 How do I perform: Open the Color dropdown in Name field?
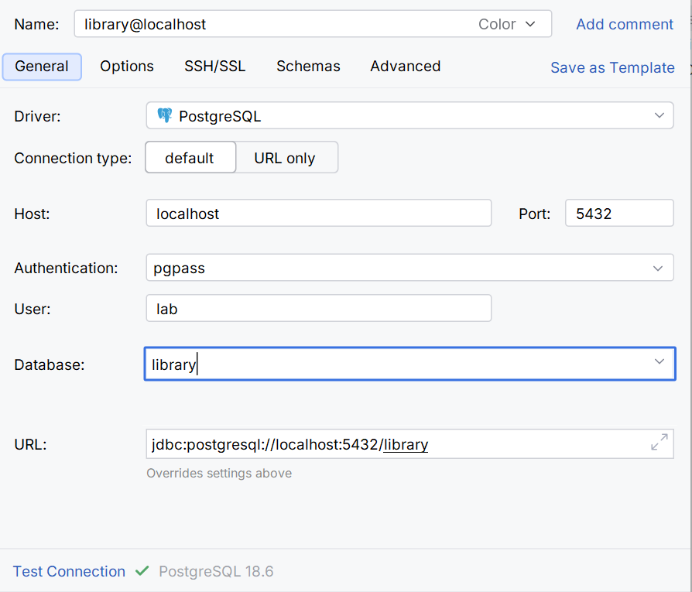(x=507, y=24)
